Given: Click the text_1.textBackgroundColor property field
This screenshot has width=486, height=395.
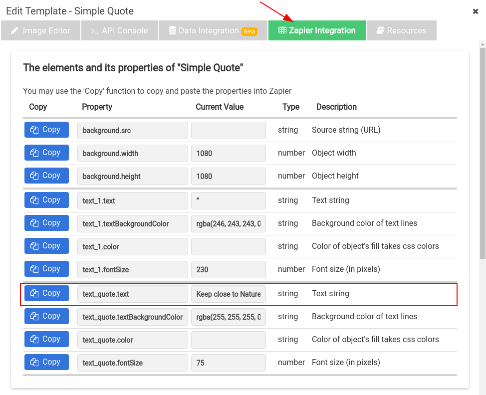Looking at the screenshot, I should [x=133, y=223].
